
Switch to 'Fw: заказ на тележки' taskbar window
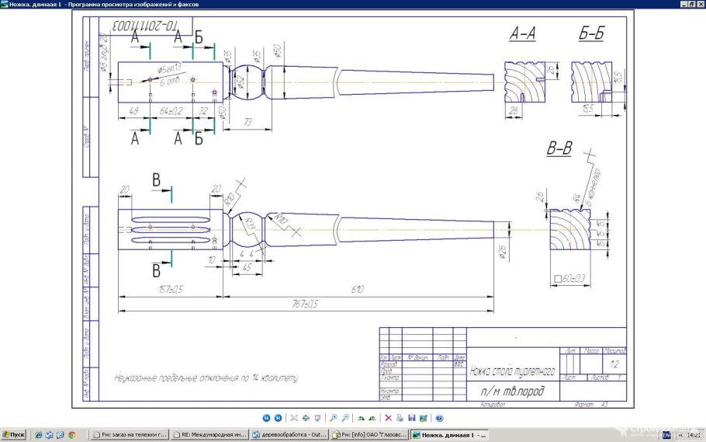click(129, 435)
